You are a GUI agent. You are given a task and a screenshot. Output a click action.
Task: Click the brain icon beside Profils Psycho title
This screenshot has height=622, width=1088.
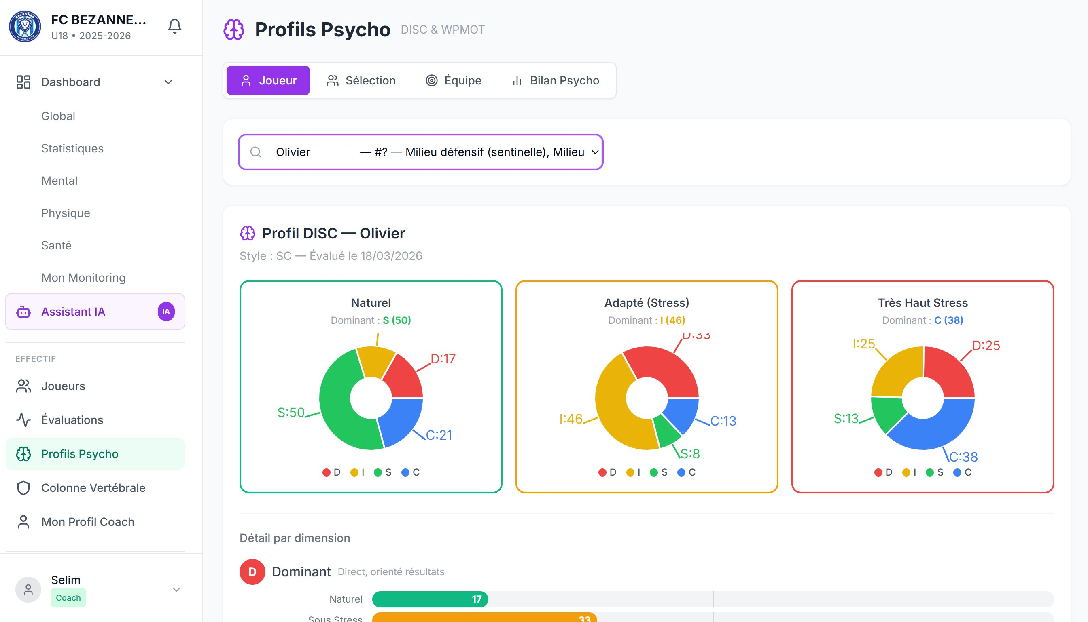coord(234,30)
